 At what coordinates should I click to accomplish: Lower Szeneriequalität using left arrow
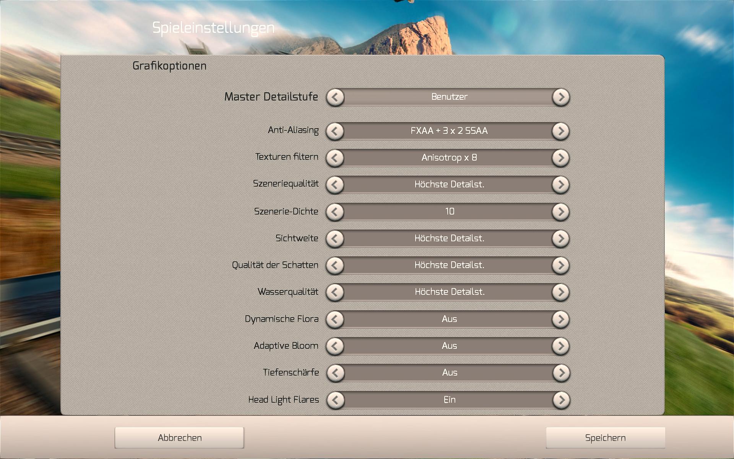point(335,185)
